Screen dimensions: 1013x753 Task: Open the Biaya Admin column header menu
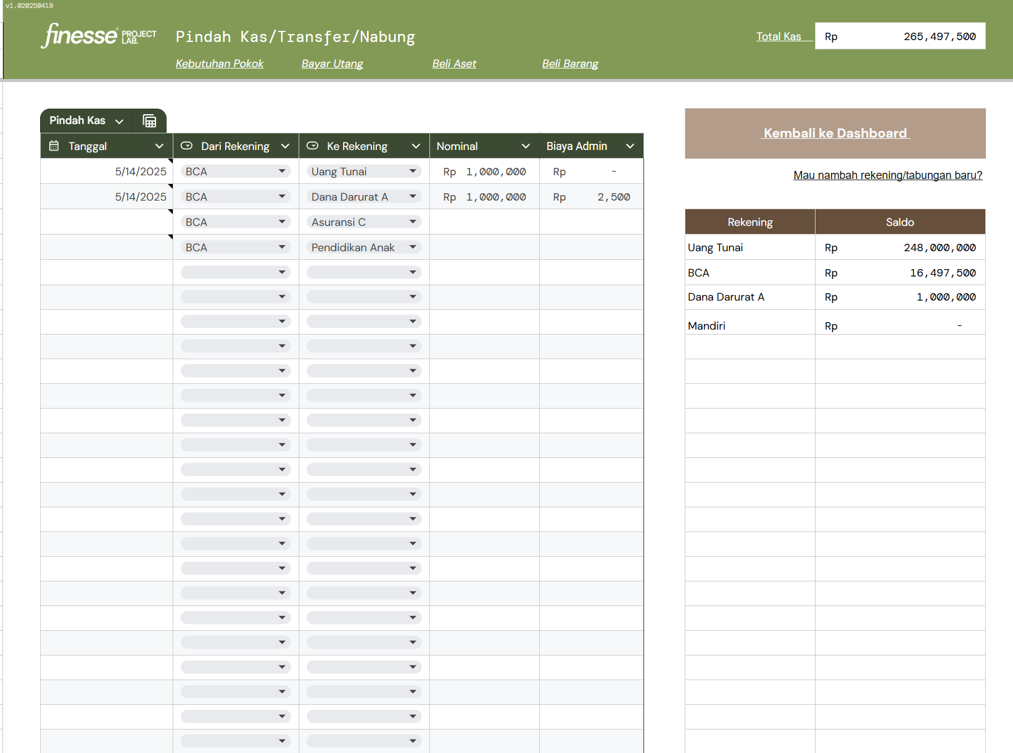630,146
